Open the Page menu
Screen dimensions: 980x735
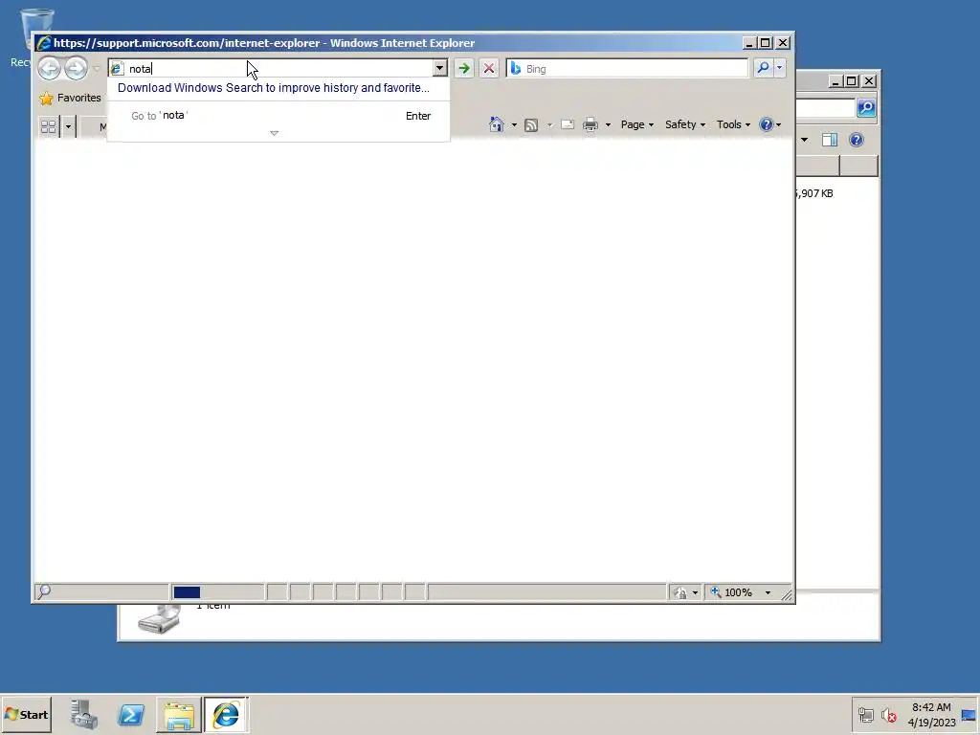(636, 125)
